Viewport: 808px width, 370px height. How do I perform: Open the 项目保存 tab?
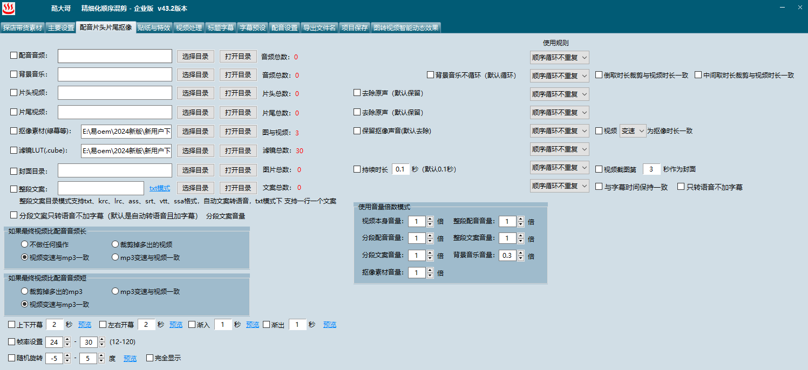tap(355, 28)
